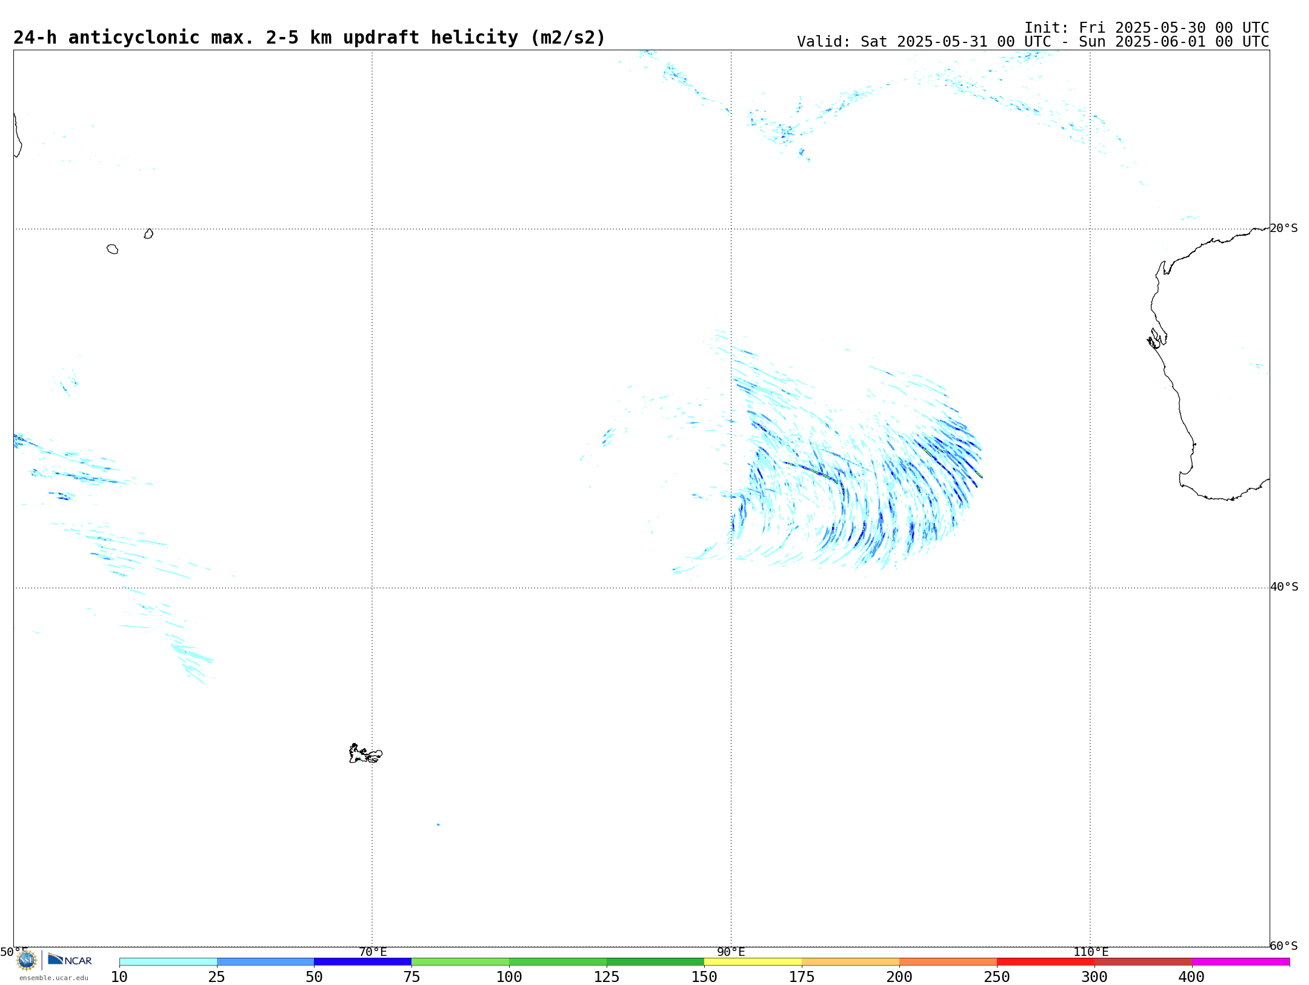Click the 'Init: Fri 2025-05-30 00 UTC' text
The width and height of the screenshot is (1309, 985).
pyautogui.click(x=1147, y=28)
